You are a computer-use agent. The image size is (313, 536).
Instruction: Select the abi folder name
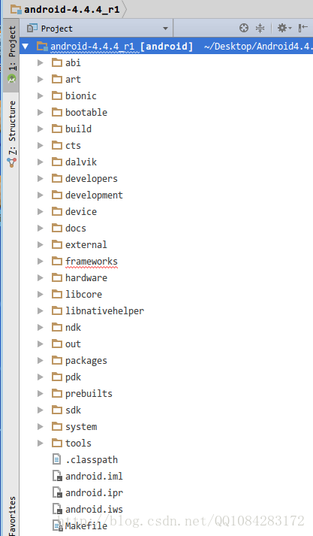73,63
